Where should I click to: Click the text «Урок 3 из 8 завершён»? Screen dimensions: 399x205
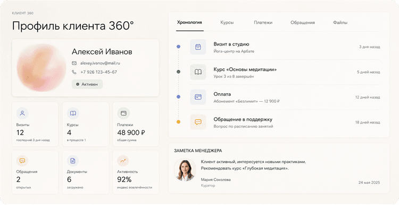tap(234, 76)
